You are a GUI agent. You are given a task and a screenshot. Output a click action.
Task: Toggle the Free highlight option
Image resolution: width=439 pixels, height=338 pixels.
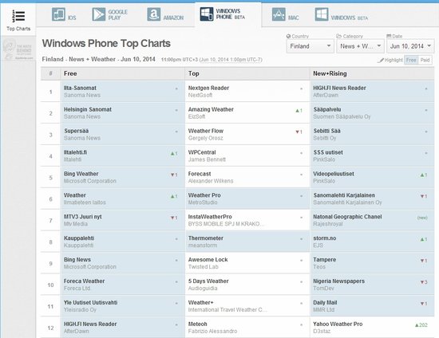point(411,60)
